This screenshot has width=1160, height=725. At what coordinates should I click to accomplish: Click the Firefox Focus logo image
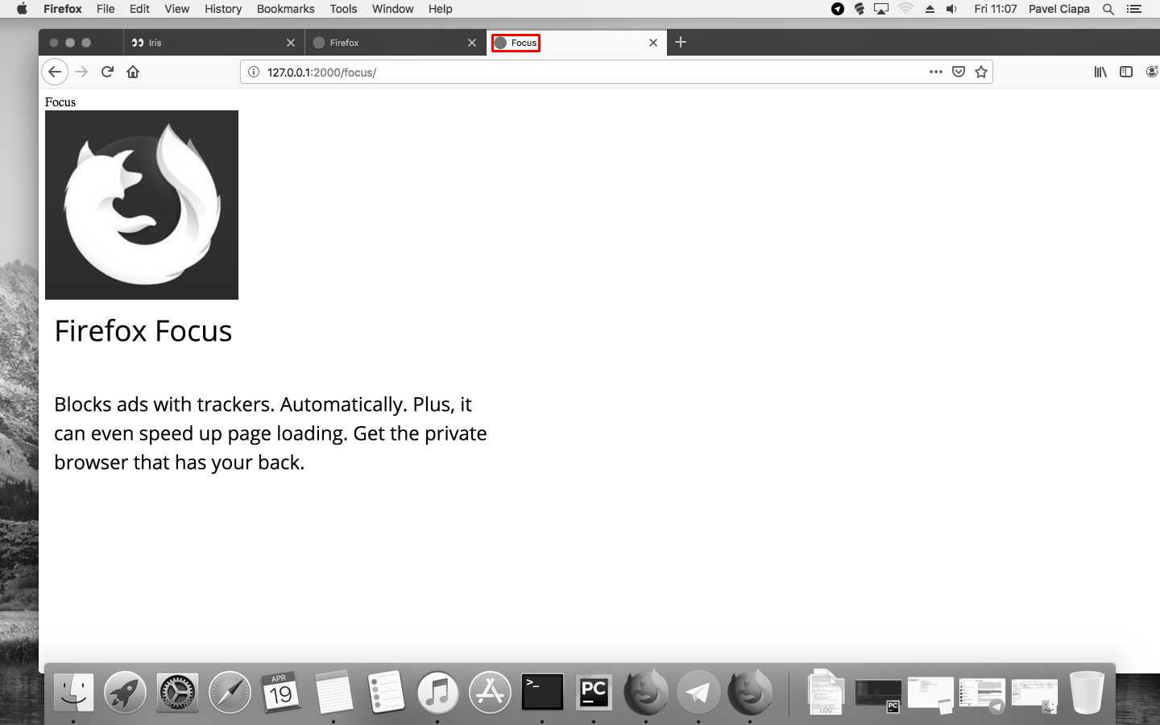tap(142, 205)
